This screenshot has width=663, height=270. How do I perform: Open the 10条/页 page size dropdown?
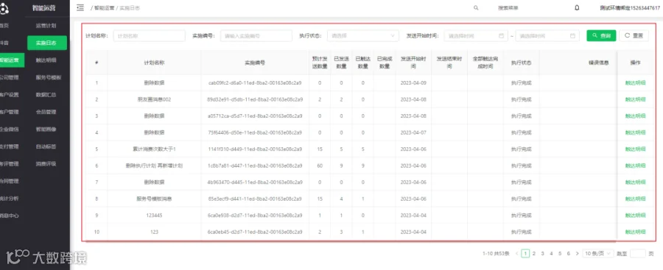[x=598, y=254]
